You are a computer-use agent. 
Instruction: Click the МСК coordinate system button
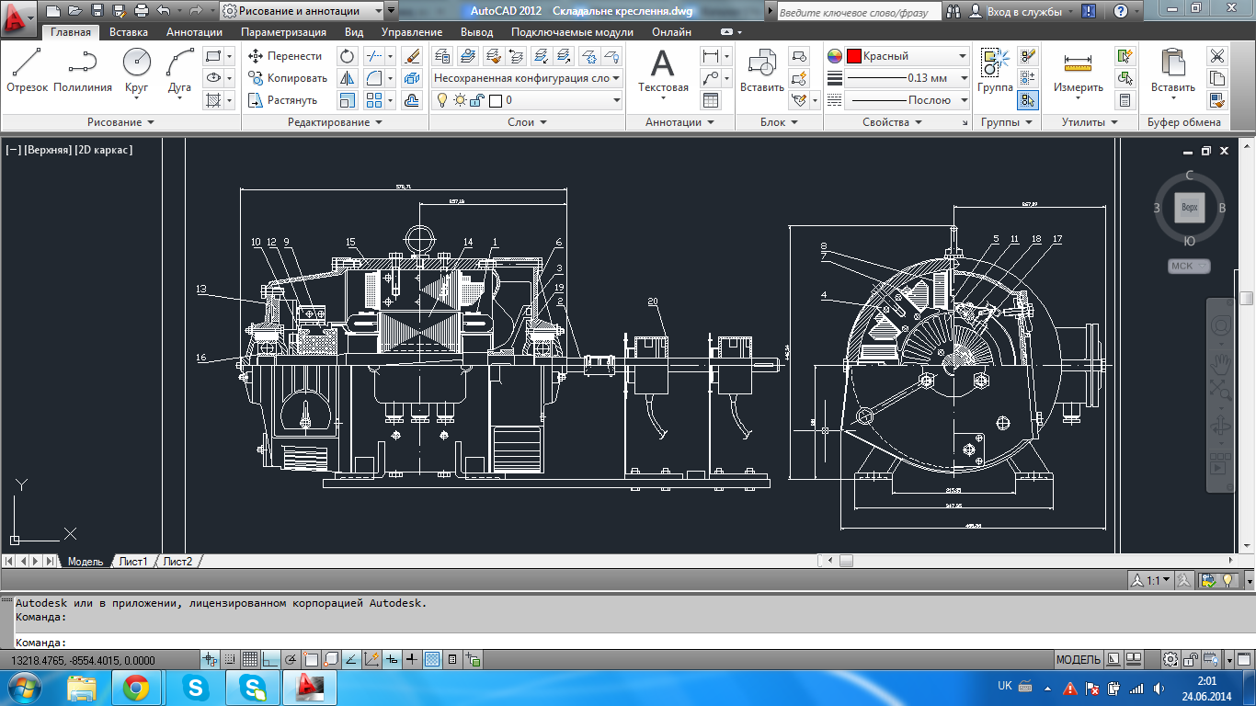[x=1189, y=266]
